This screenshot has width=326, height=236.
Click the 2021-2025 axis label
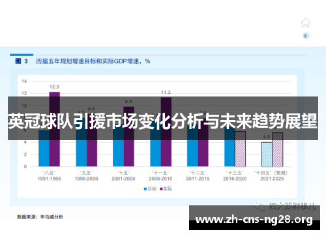[x=272, y=179]
